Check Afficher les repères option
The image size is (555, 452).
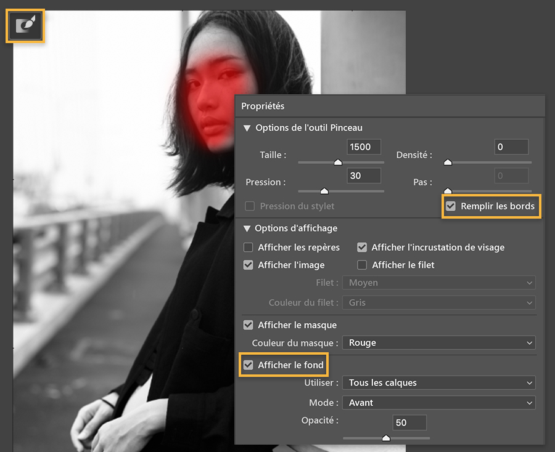click(248, 248)
